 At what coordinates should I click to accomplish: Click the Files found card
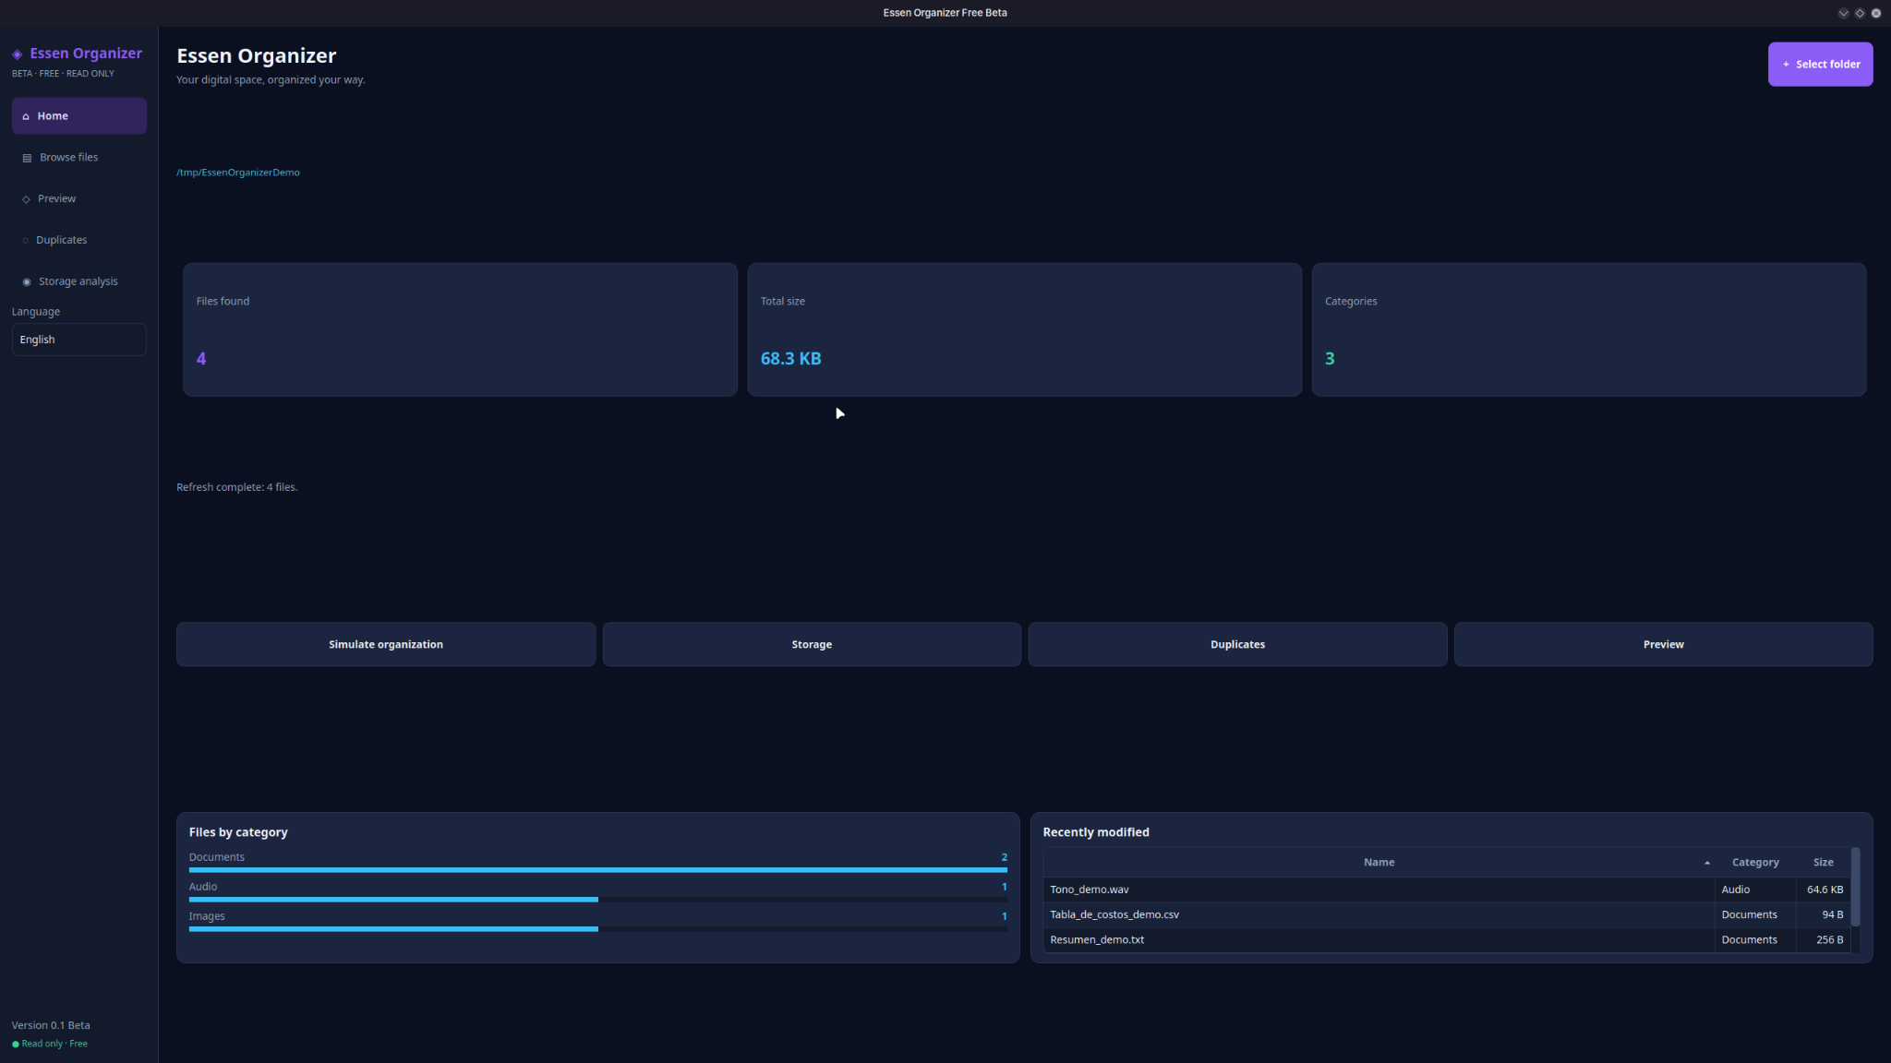[460, 329]
